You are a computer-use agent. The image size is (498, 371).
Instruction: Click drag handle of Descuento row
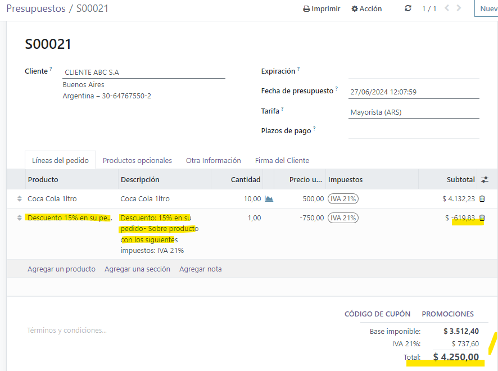(19, 218)
